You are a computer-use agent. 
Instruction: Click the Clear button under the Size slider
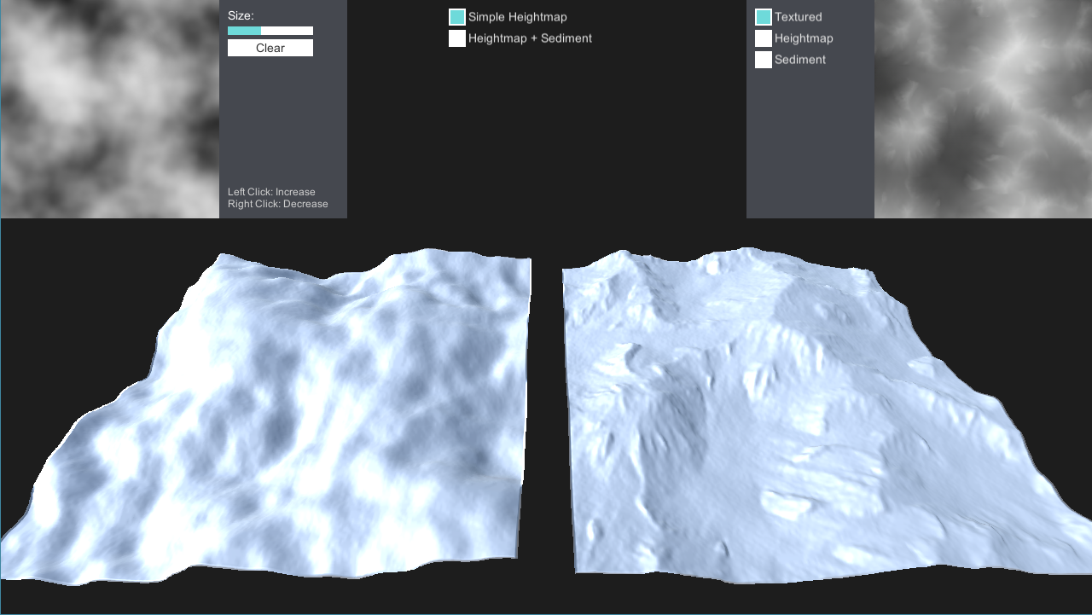click(x=270, y=48)
